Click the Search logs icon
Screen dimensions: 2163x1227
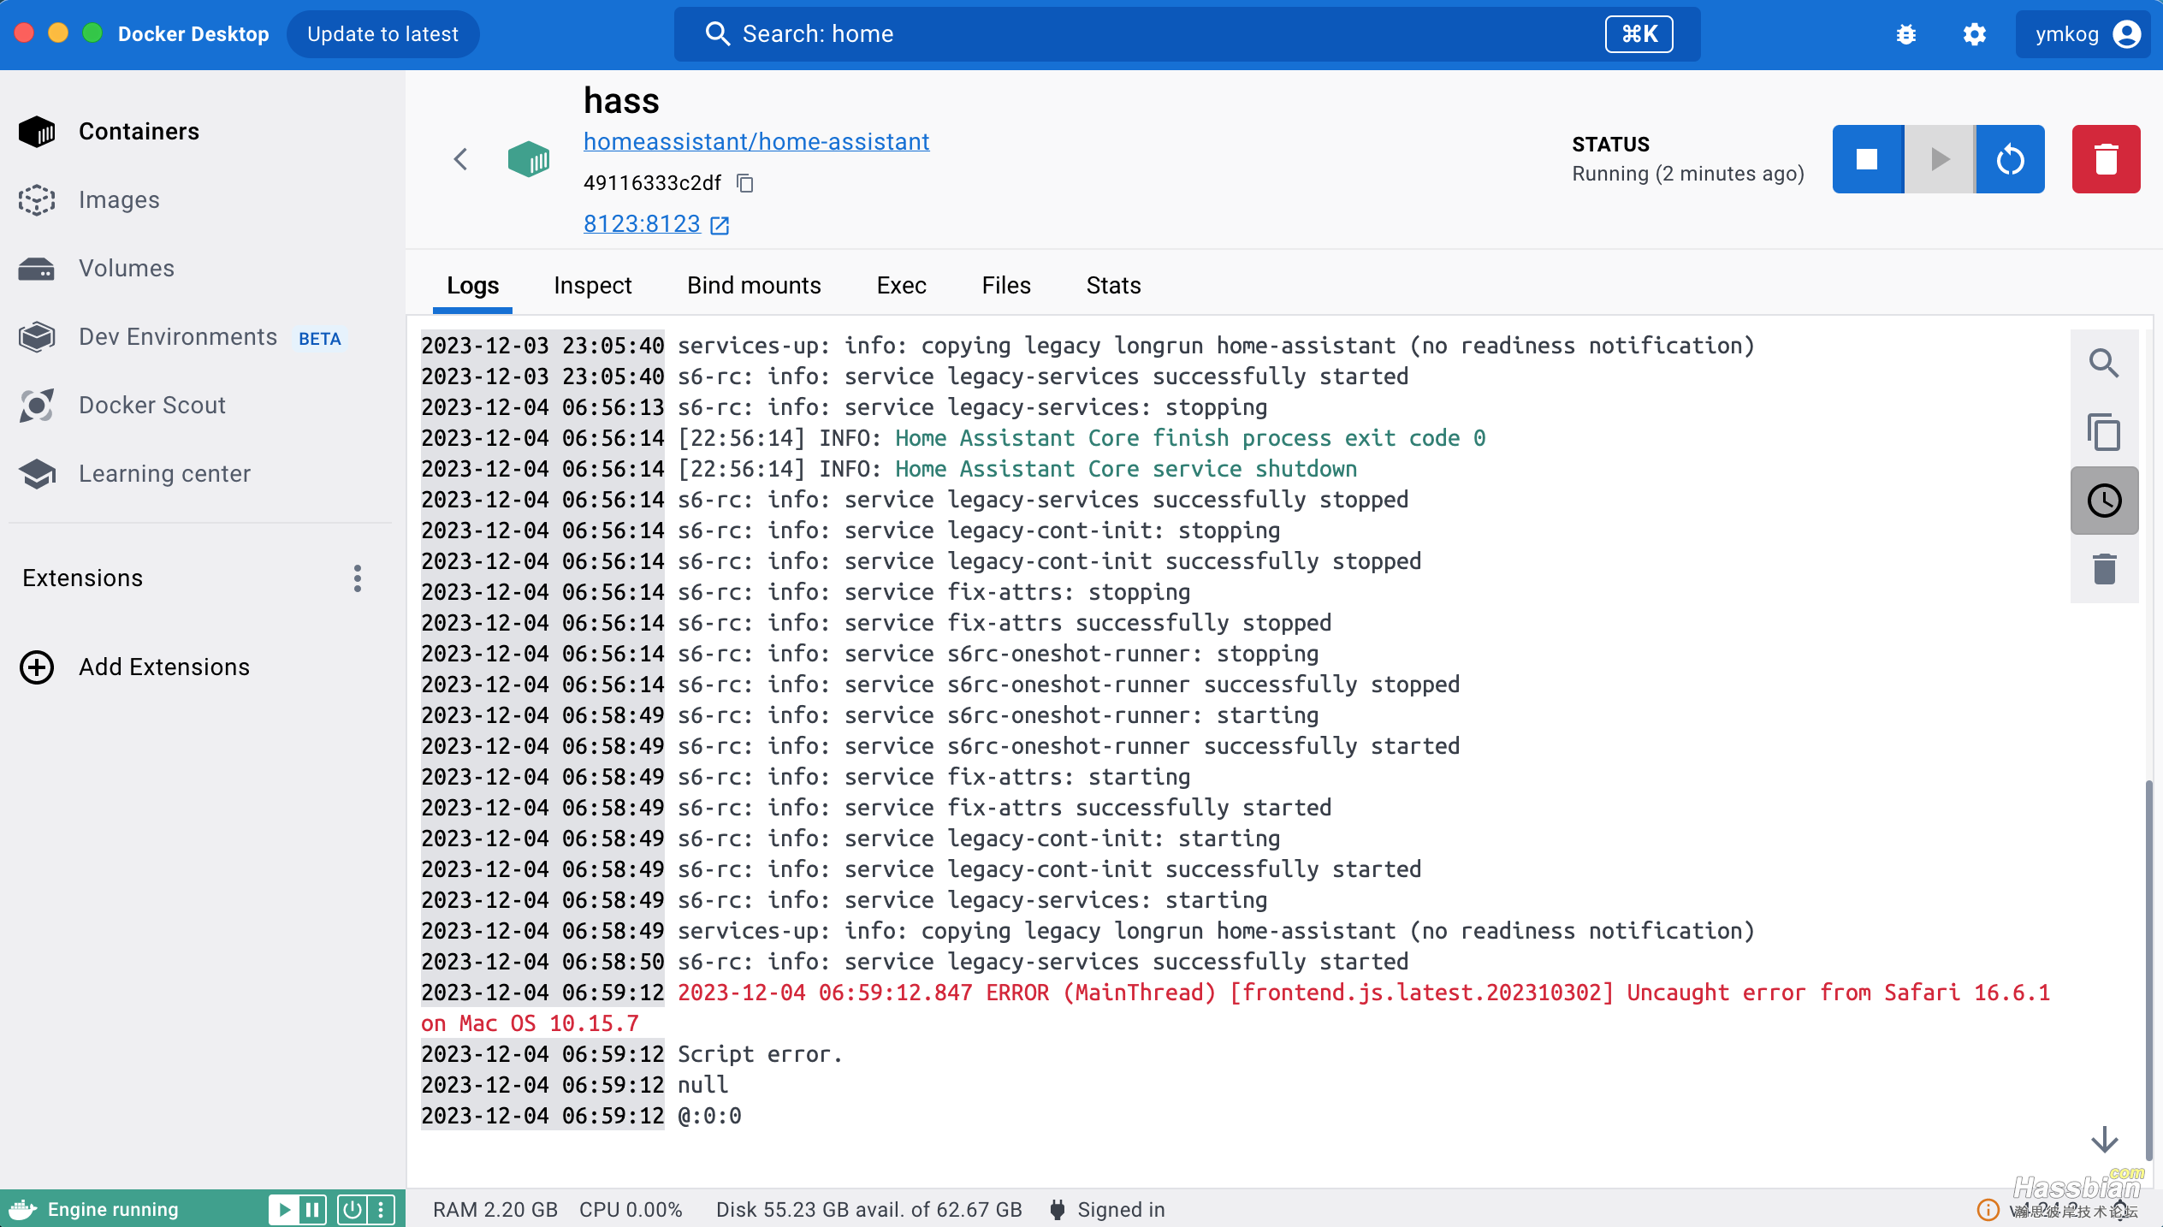point(2104,363)
